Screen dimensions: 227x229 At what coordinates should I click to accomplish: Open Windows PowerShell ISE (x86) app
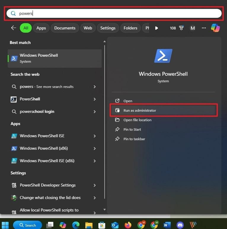tap(47, 161)
